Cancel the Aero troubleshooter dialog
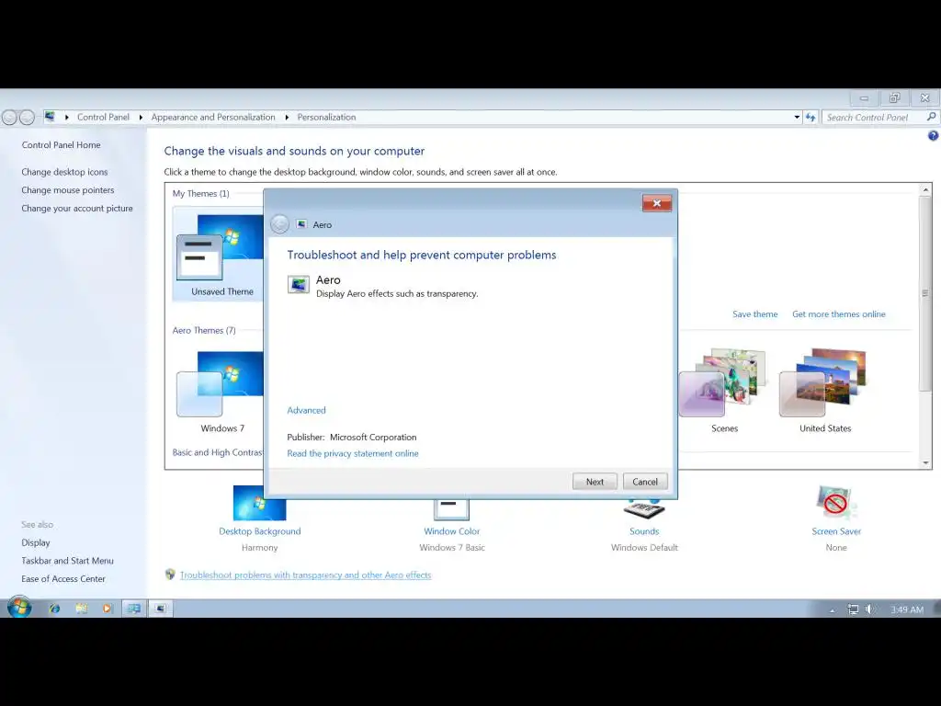The width and height of the screenshot is (941, 706). (x=645, y=482)
